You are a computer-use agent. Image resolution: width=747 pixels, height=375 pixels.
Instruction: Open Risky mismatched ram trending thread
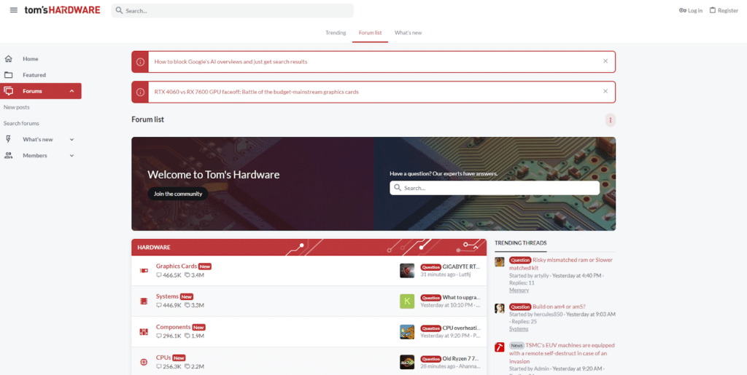[561, 264]
